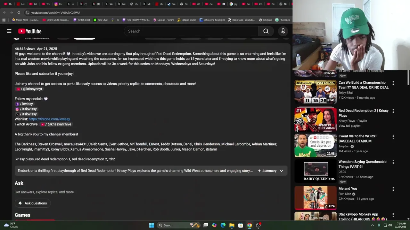
Task: Click the search magnifier button
Action: pos(266,31)
